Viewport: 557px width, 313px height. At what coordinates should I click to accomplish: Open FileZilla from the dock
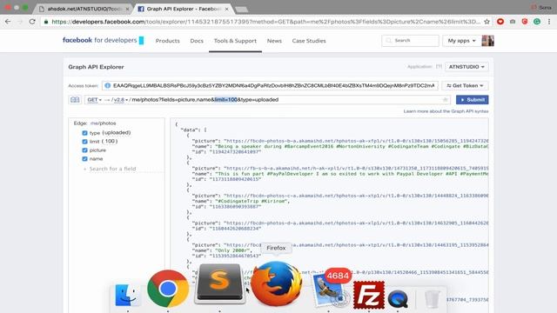(x=369, y=295)
